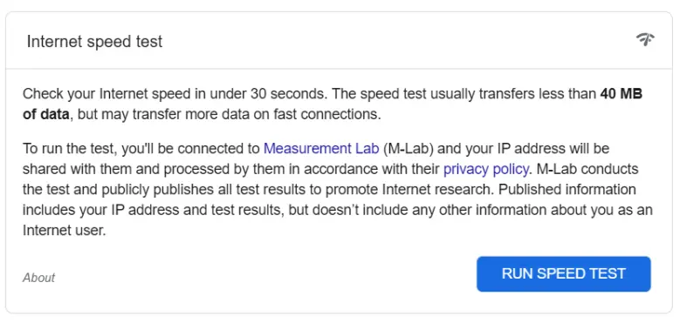Click the About link below the text
680x323 pixels.
38,278
